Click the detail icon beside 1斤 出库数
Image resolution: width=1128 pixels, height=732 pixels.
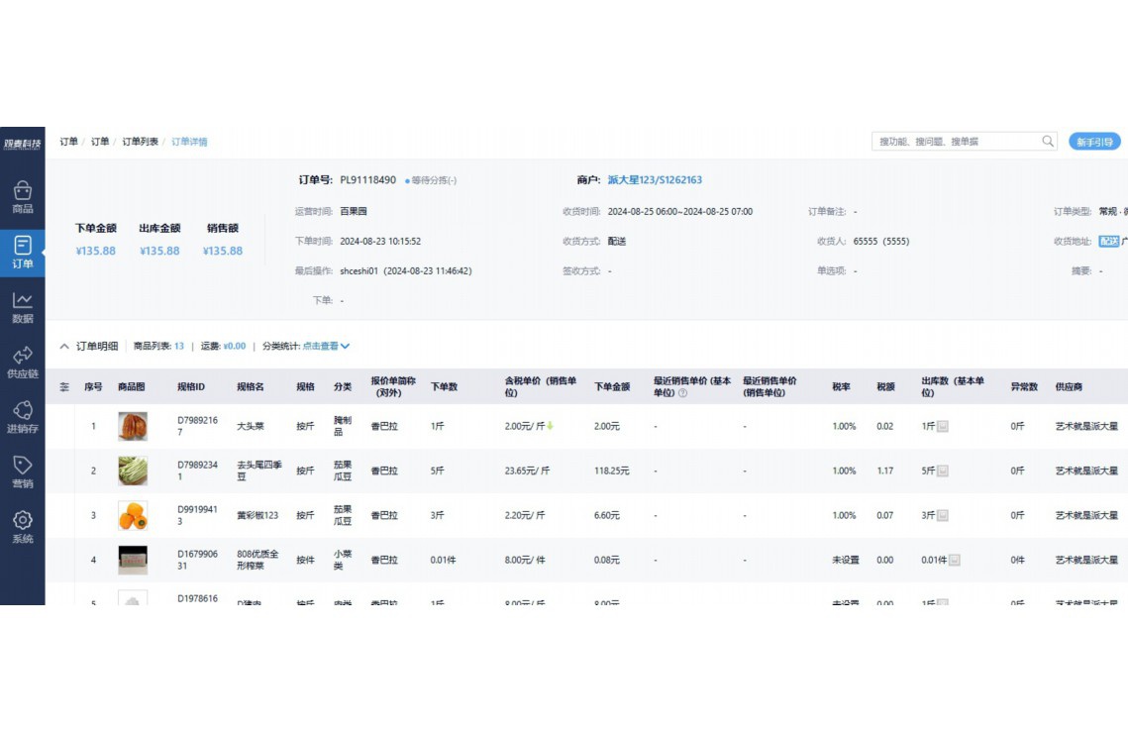pyautogui.click(x=943, y=427)
